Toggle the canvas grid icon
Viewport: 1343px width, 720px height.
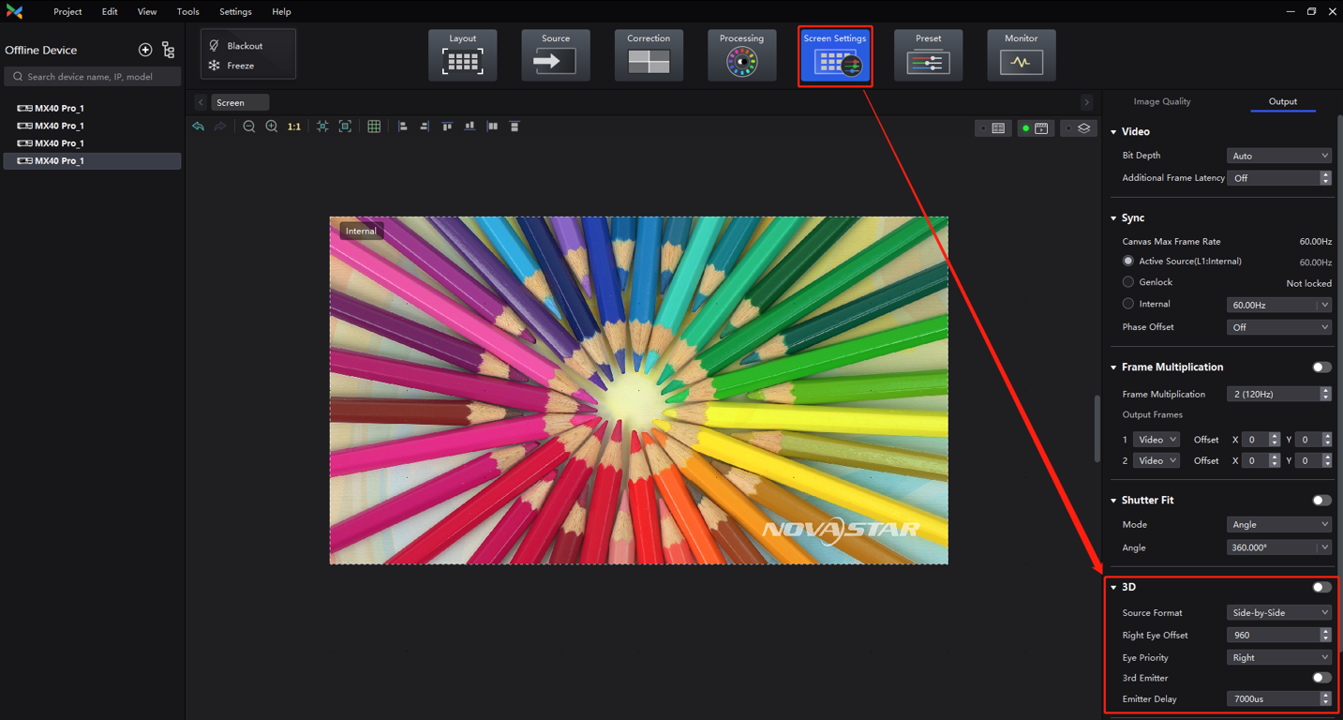tap(374, 127)
